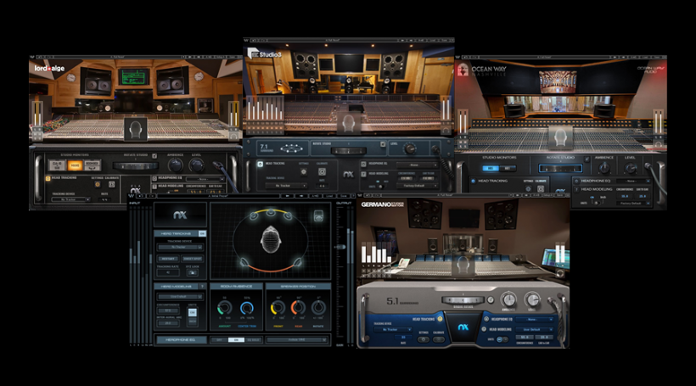The image size is (696, 386).
Task: Click head icon in CLA Nx studio view
Action: coord(136,130)
